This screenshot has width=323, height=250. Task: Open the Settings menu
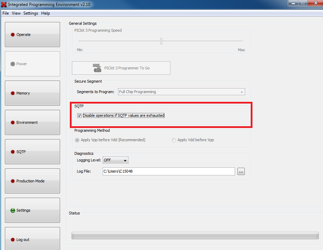[31, 13]
